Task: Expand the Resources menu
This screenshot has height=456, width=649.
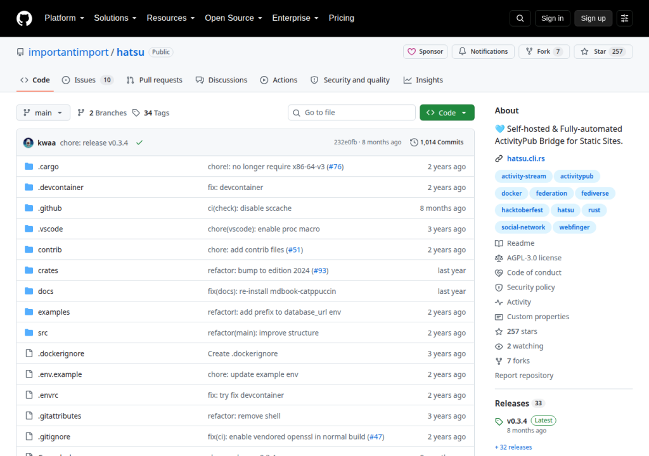Action: [170, 18]
